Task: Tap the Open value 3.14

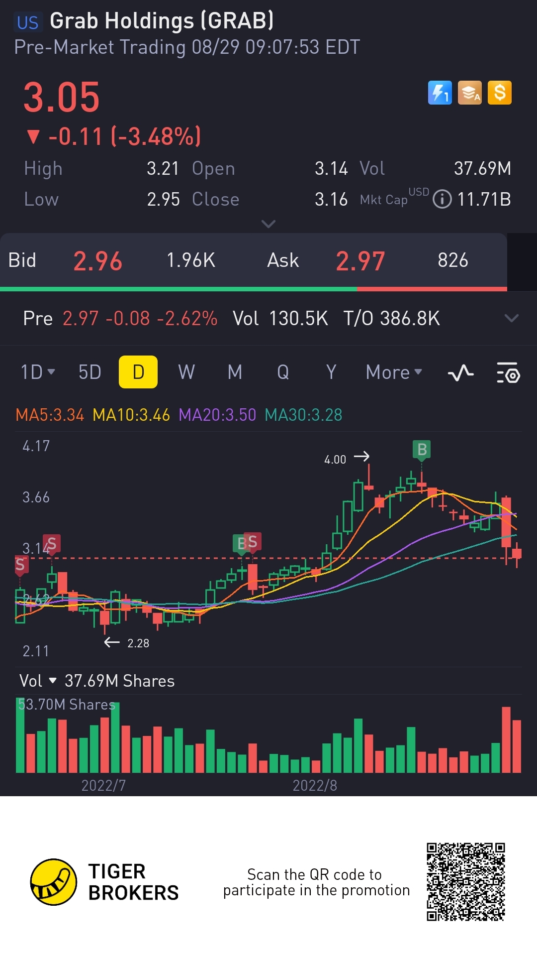Action: [x=331, y=168]
